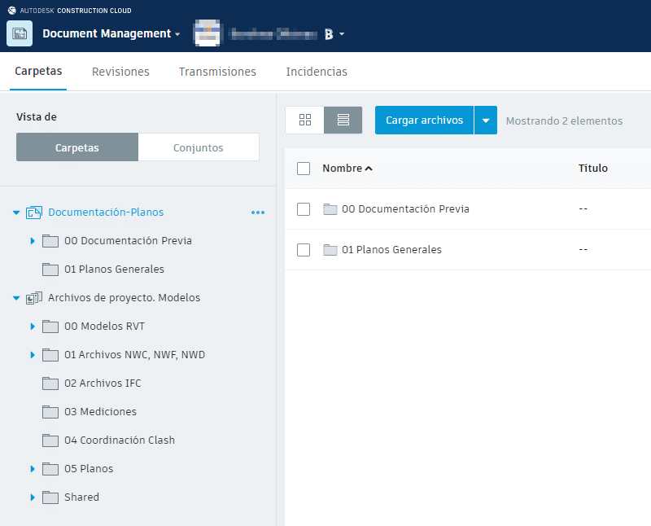This screenshot has height=526, width=651.
Task: Check the select-all checkbox in the file list
Action: pyautogui.click(x=304, y=168)
